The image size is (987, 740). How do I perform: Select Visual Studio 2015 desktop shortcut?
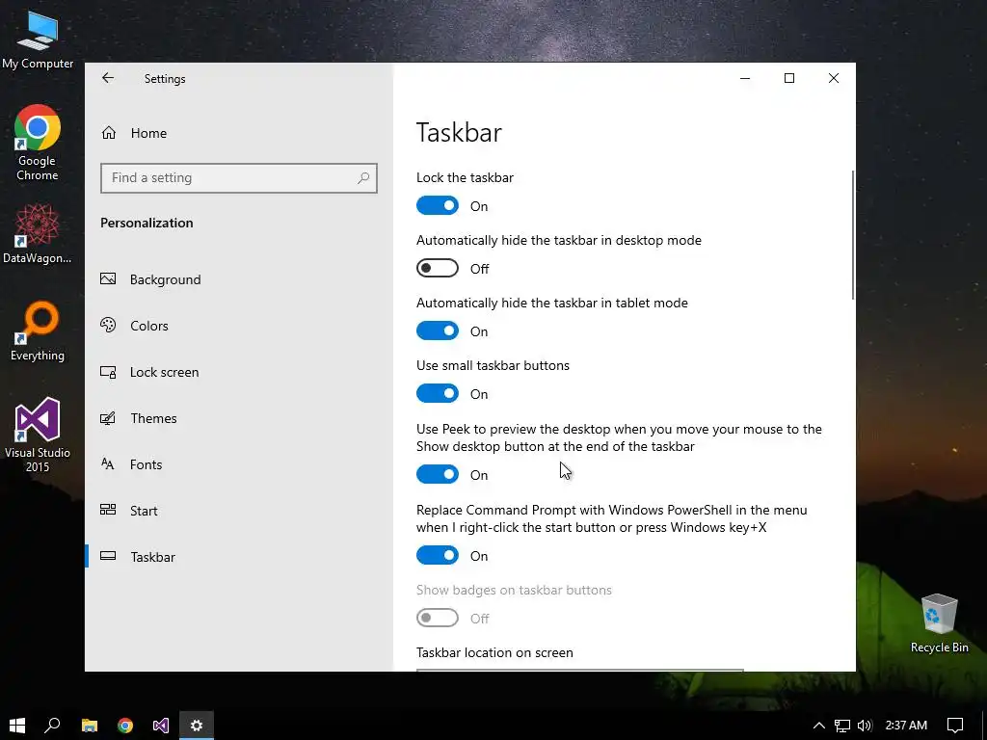point(38,435)
